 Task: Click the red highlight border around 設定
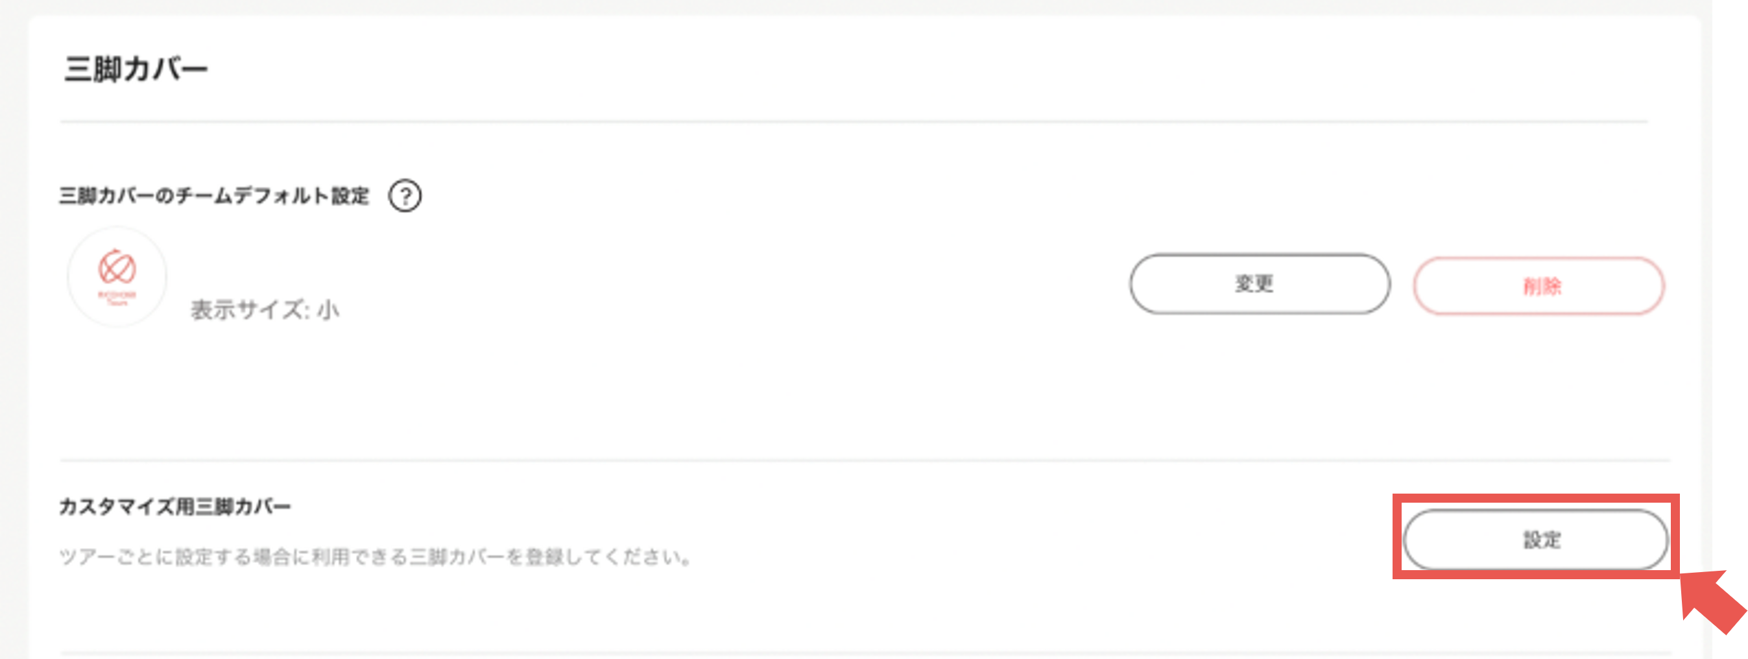1535,497
